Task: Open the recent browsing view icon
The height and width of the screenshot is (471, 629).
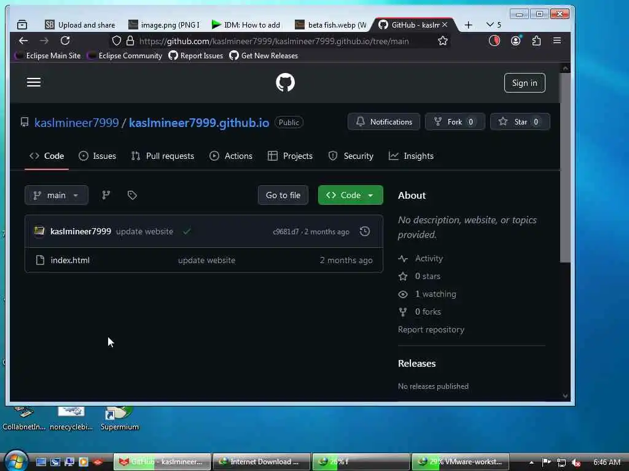Action: pos(22,25)
